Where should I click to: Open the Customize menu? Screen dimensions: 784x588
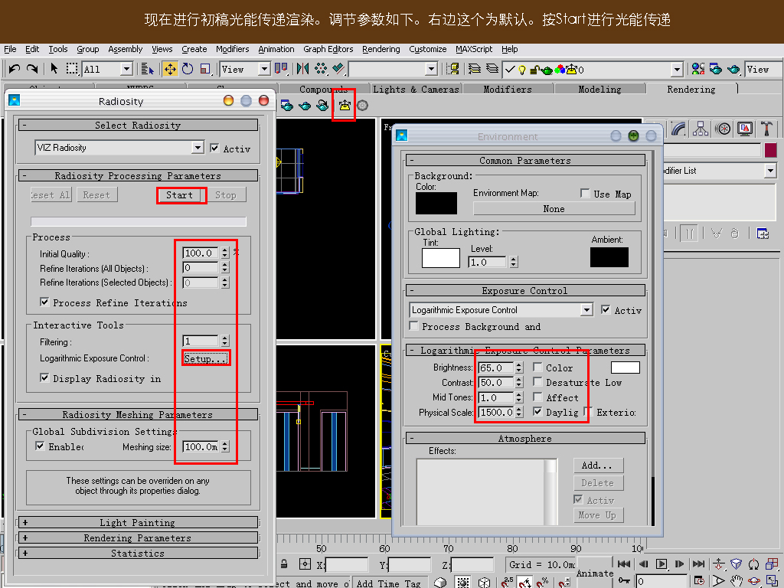pyautogui.click(x=427, y=49)
